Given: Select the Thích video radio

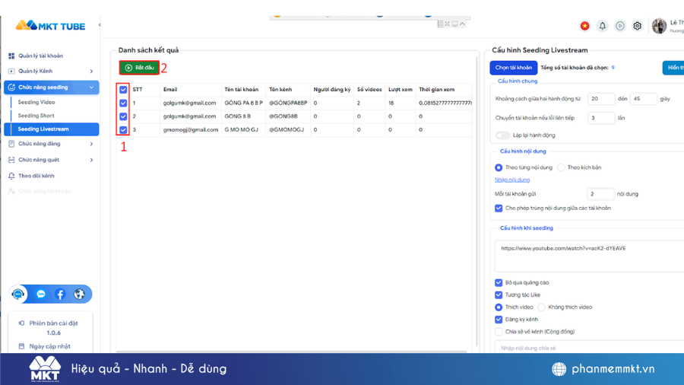Looking at the screenshot, I should pos(498,307).
